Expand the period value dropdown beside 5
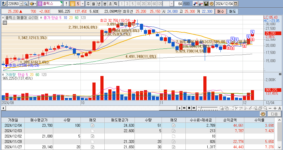 tap(82, 4)
